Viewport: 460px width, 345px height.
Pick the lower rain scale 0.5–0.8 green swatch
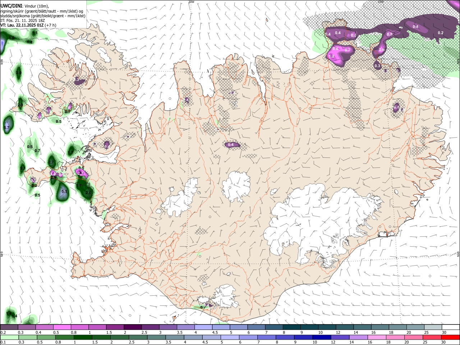tap(46, 337)
